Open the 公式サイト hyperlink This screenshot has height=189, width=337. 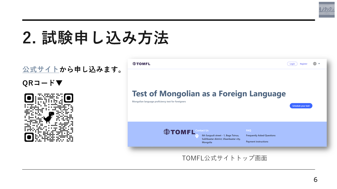click(41, 70)
